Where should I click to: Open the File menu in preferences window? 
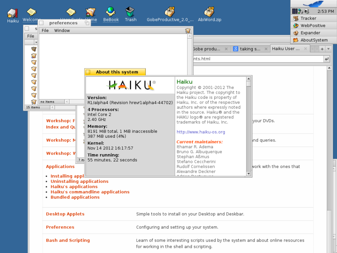point(45,30)
